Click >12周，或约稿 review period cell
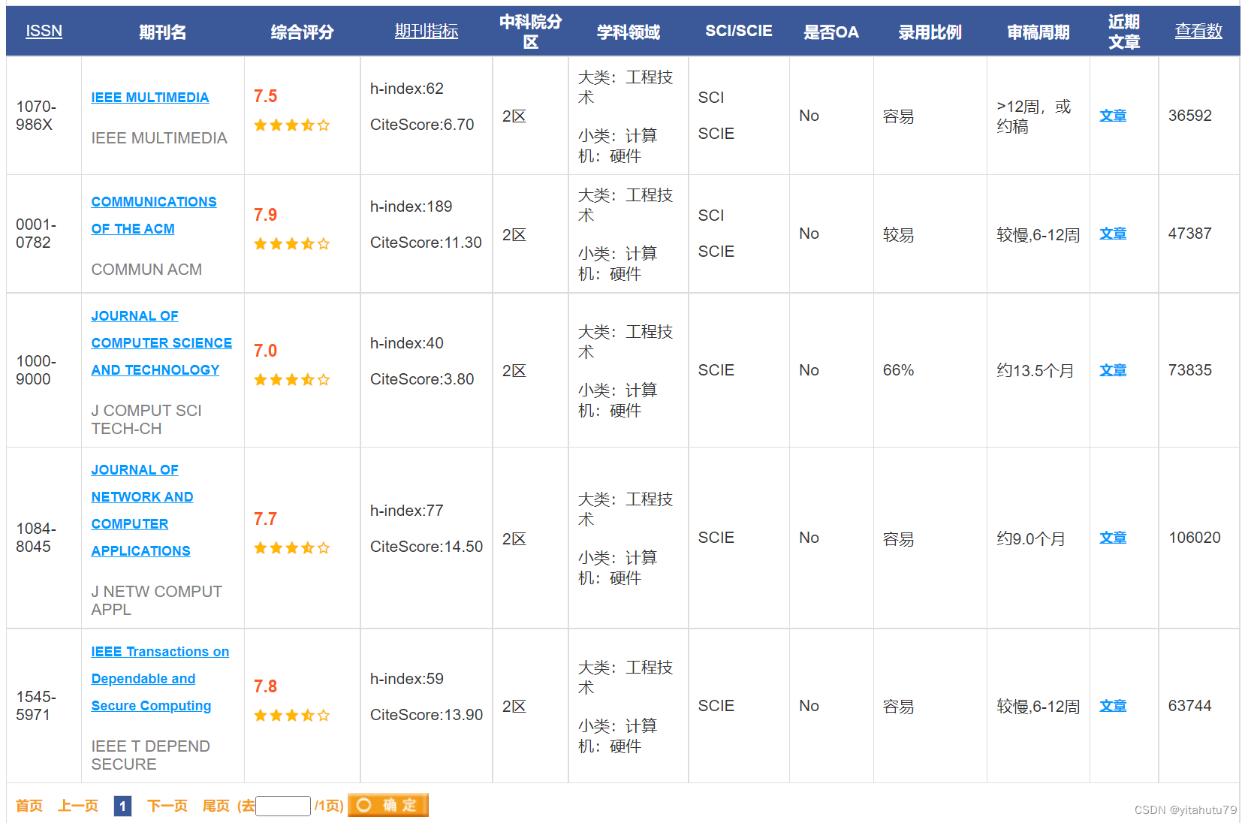Screen dimensions: 1248x823 coord(1034,116)
